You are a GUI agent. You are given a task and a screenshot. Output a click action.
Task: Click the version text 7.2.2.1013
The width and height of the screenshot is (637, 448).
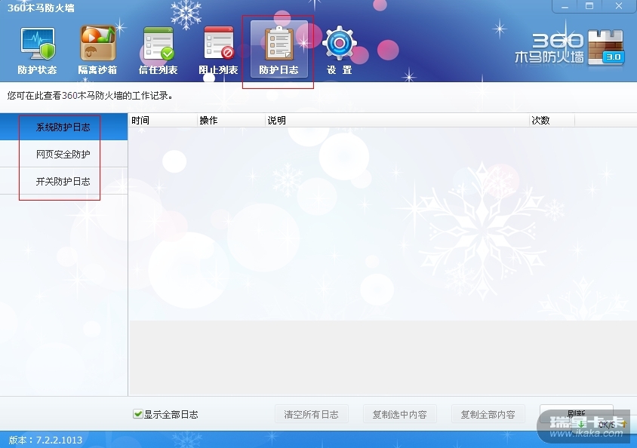click(59, 440)
